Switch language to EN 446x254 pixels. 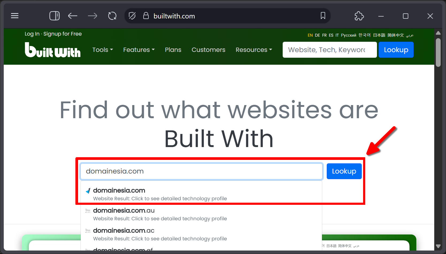coord(310,35)
